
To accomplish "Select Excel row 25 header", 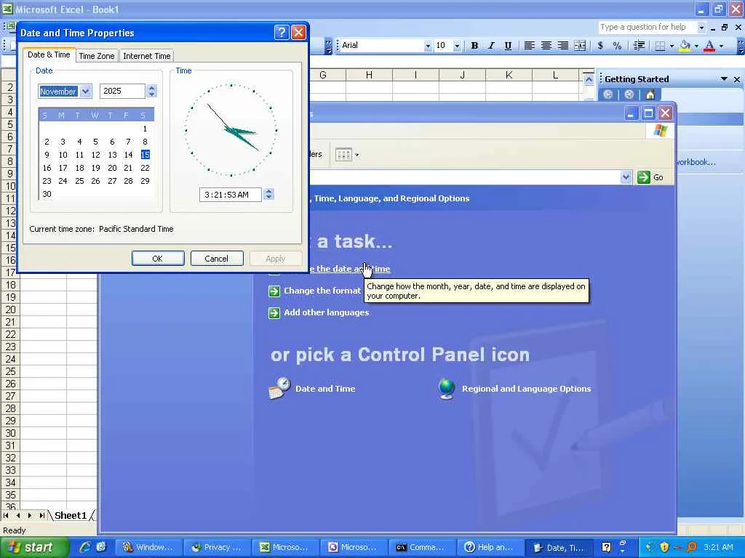I will click(x=10, y=371).
